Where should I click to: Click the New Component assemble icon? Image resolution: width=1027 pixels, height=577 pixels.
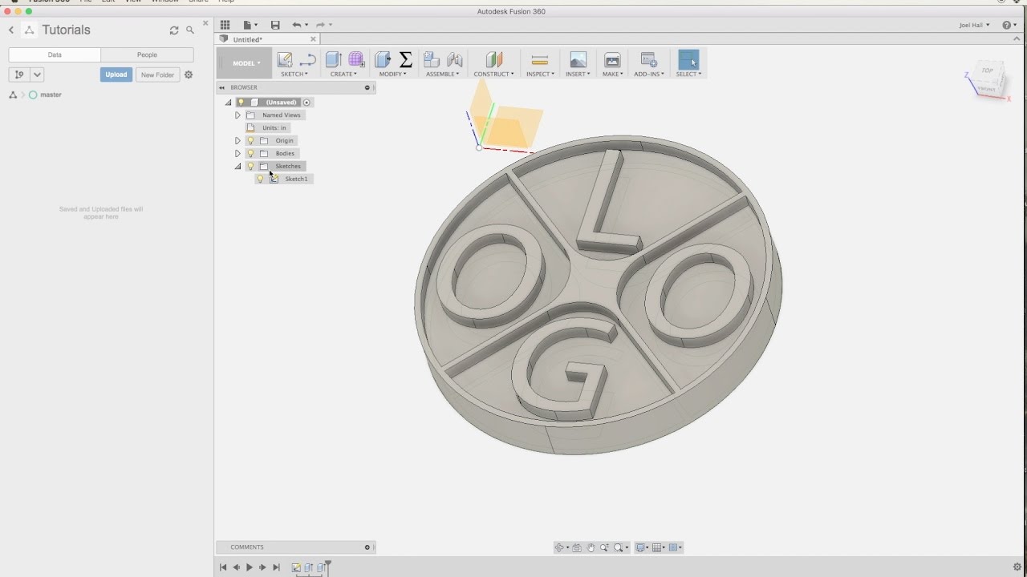(432, 60)
